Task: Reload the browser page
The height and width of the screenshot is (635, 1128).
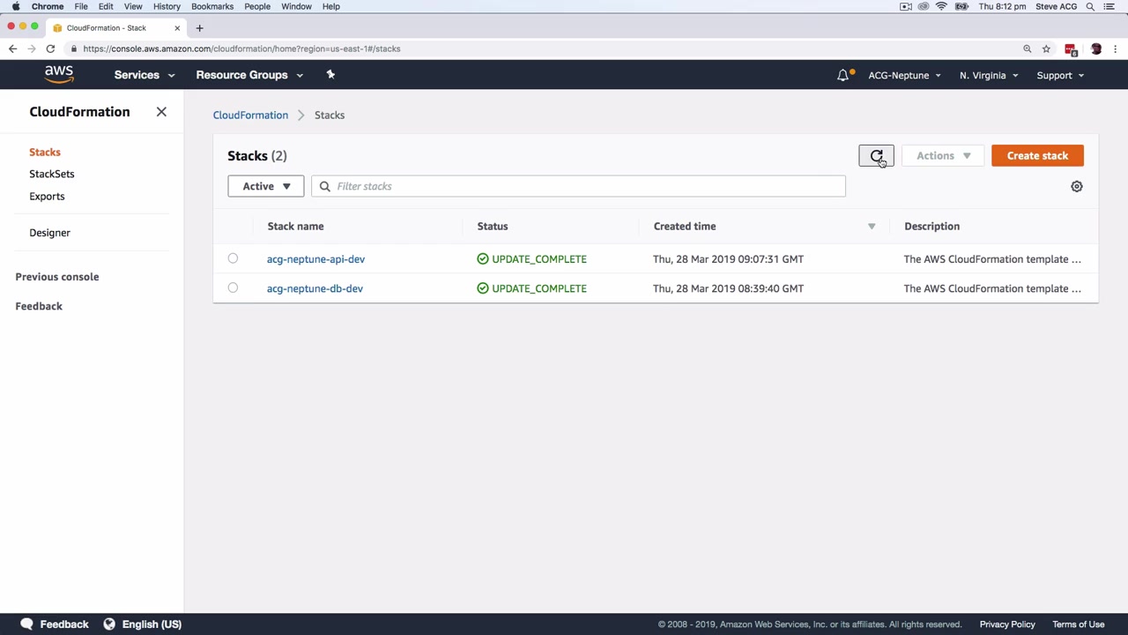Action: point(50,49)
